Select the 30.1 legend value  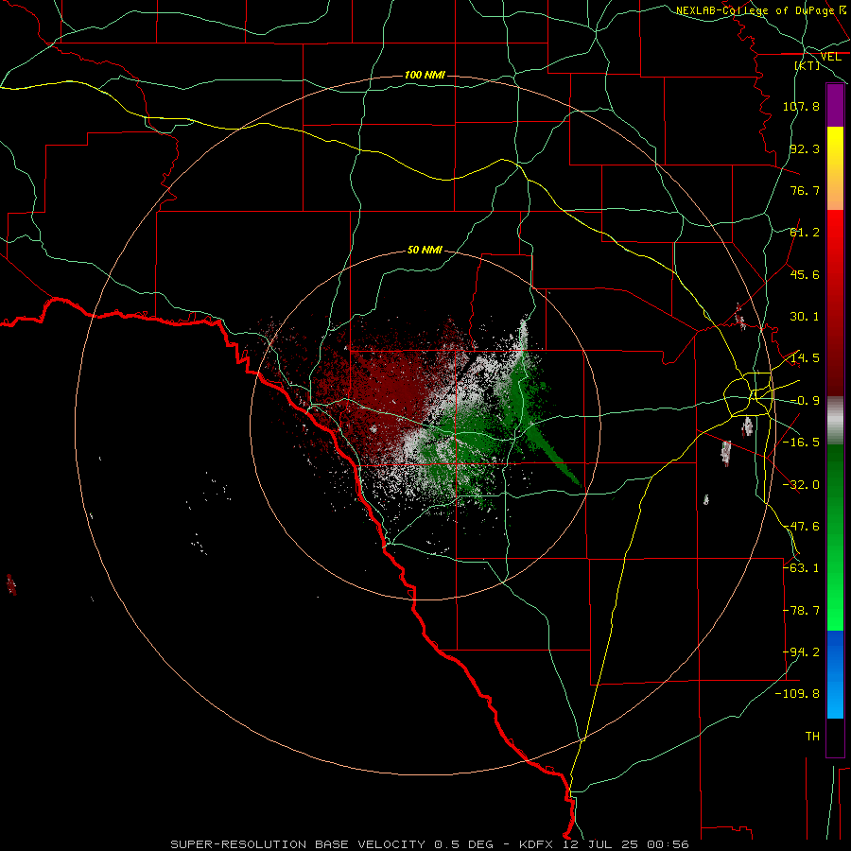[x=805, y=317]
